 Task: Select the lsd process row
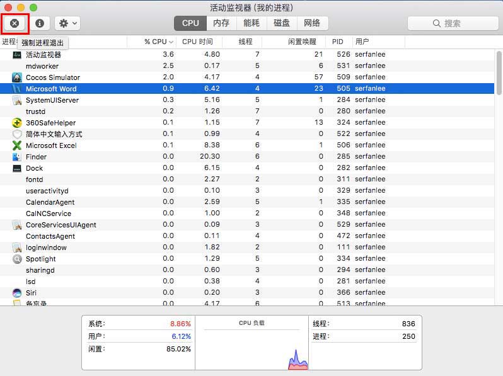(247, 282)
